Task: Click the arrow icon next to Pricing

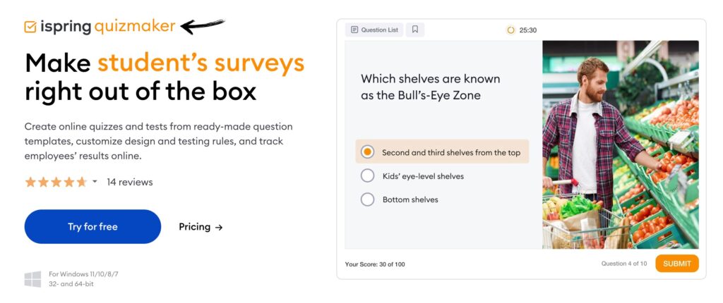Action: [219, 227]
